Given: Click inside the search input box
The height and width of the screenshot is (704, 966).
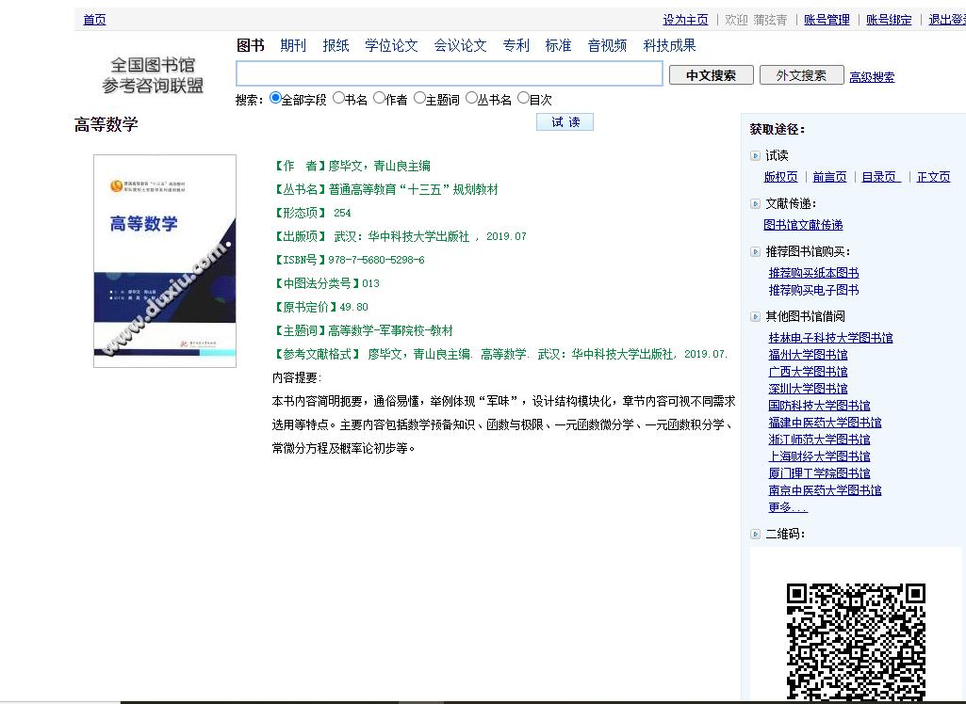Looking at the screenshot, I should pos(448,73).
